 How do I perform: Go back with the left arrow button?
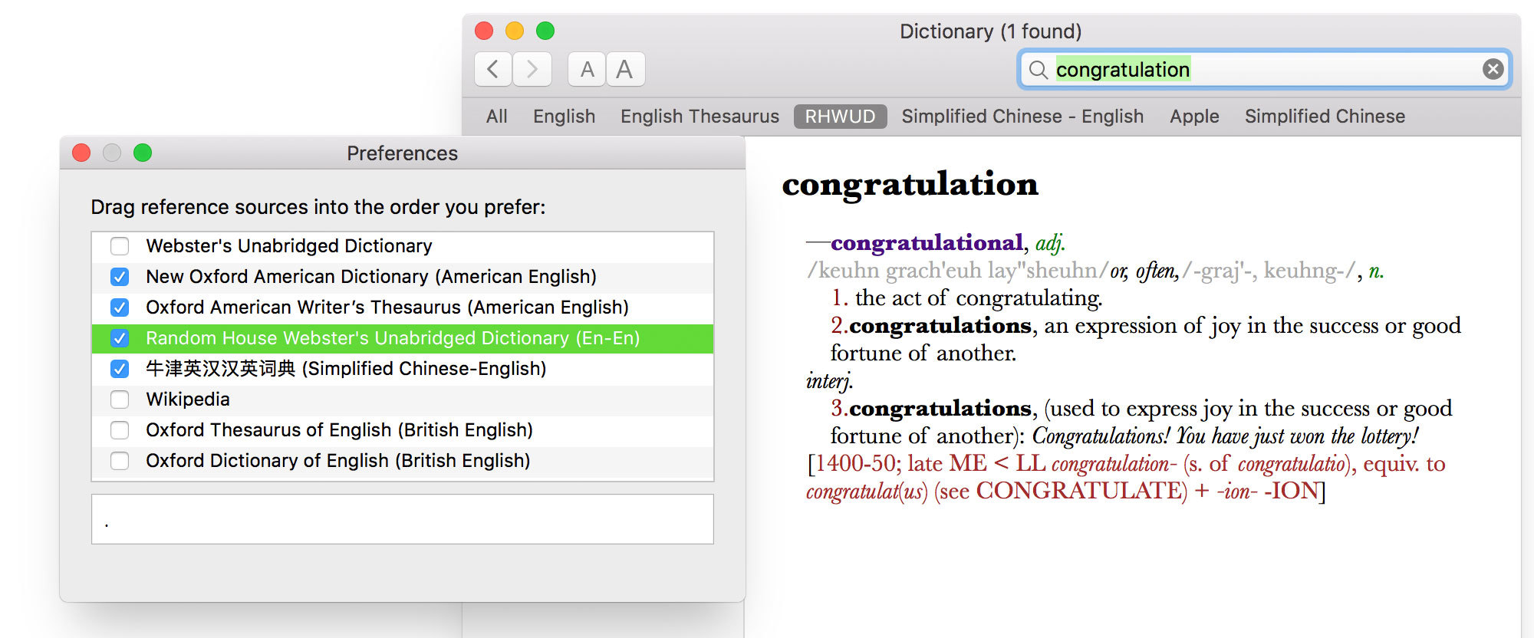point(493,69)
